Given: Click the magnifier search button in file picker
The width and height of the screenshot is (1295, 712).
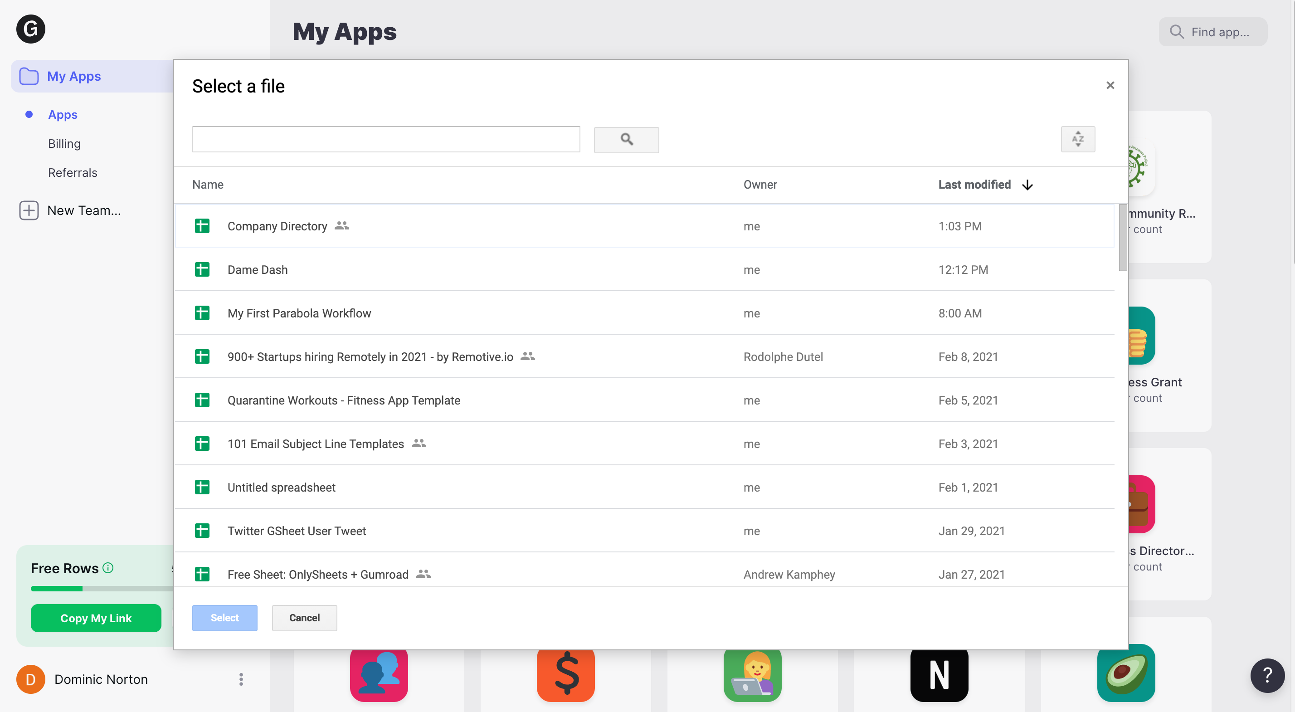Looking at the screenshot, I should [x=626, y=139].
